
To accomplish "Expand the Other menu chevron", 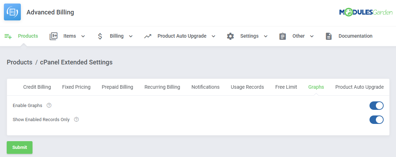I will click(312, 36).
